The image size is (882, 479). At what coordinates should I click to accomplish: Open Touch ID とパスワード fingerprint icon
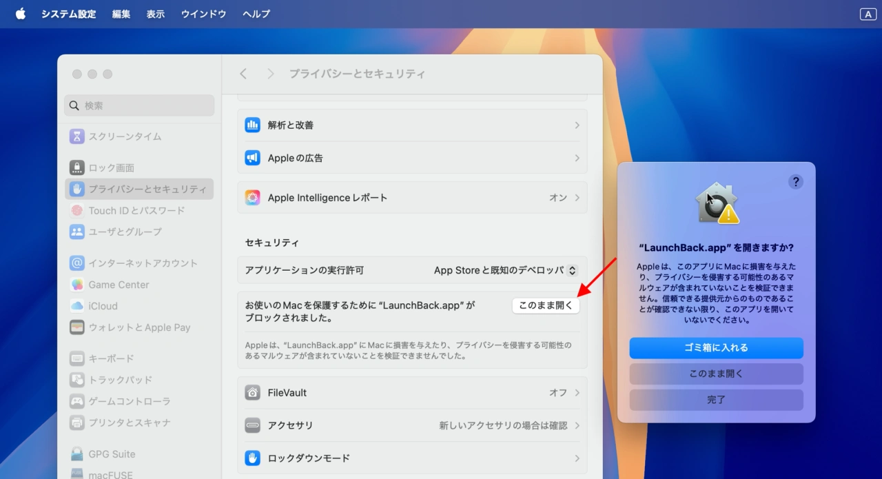pos(77,210)
